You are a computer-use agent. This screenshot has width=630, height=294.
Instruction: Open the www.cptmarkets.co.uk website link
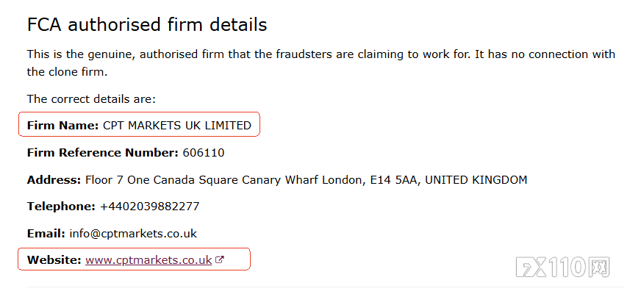click(x=148, y=259)
